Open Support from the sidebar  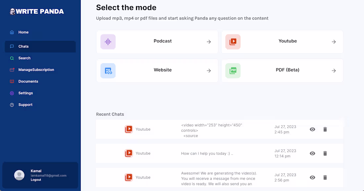click(x=26, y=104)
